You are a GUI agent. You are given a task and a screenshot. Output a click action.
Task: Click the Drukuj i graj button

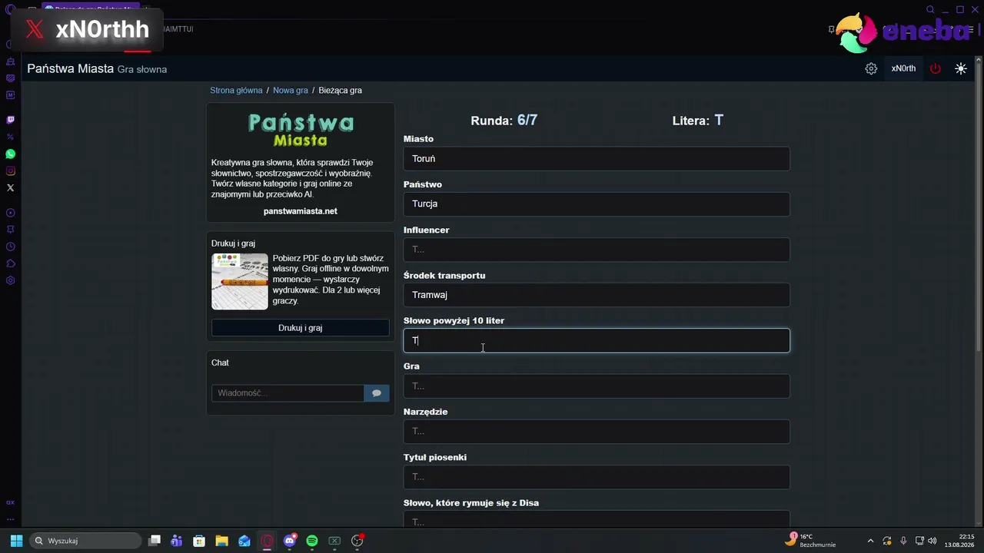(x=300, y=328)
